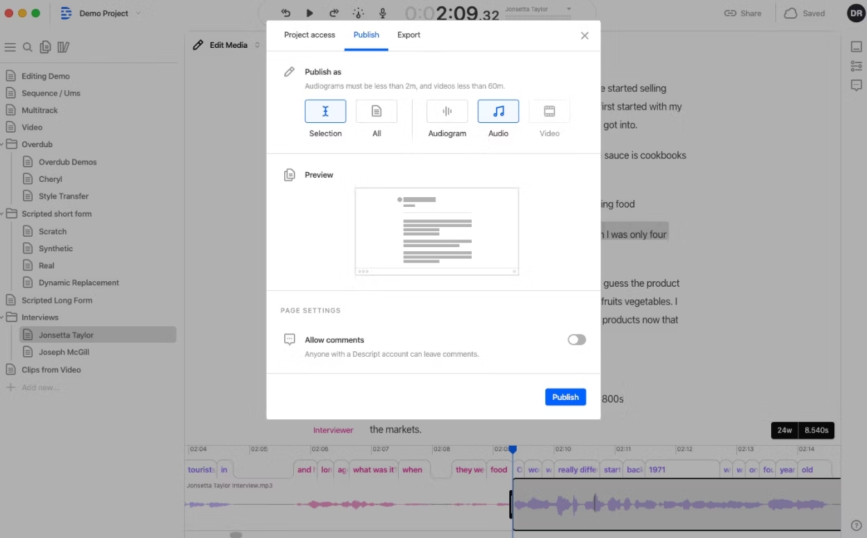The height and width of the screenshot is (538, 867).
Task: Select the All publish option
Action: point(377,111)
